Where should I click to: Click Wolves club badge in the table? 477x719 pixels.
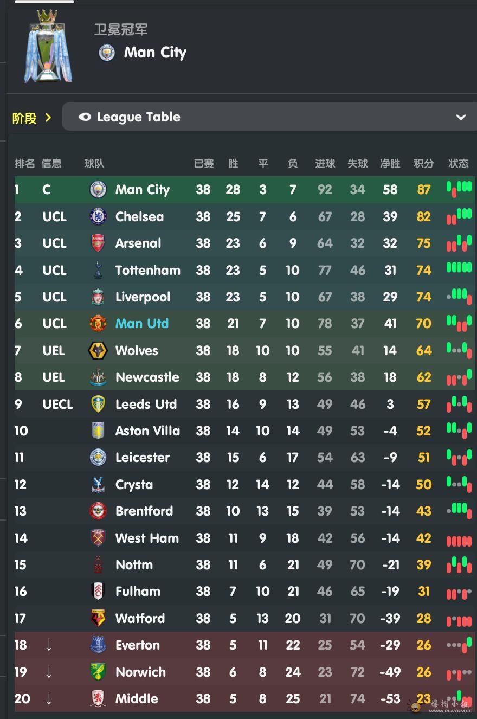(98, 350)
